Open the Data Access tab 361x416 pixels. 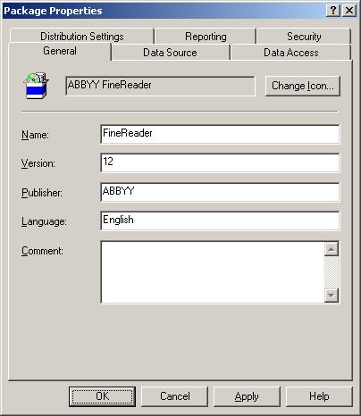pos(290,53)
